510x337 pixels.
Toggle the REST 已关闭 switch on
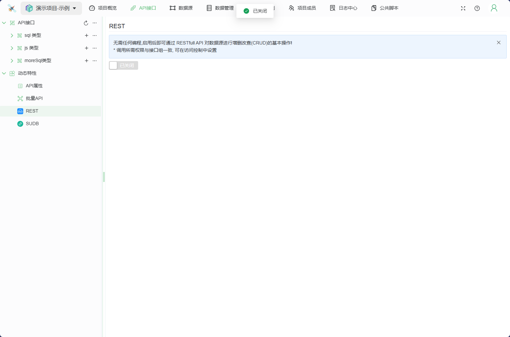[x=123, y=65]
